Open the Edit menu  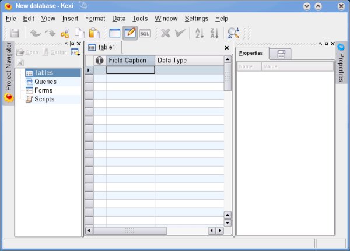pyautogui.click(x=29, y=19)
